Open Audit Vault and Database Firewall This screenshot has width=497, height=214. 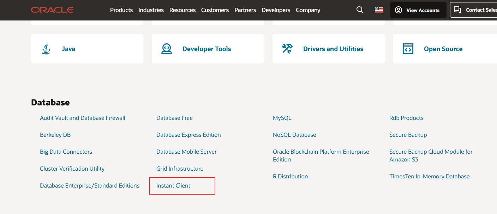[83, 118]
